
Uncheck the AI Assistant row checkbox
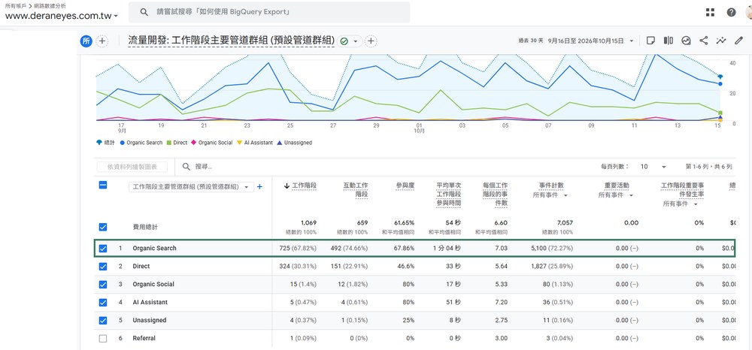102,303
